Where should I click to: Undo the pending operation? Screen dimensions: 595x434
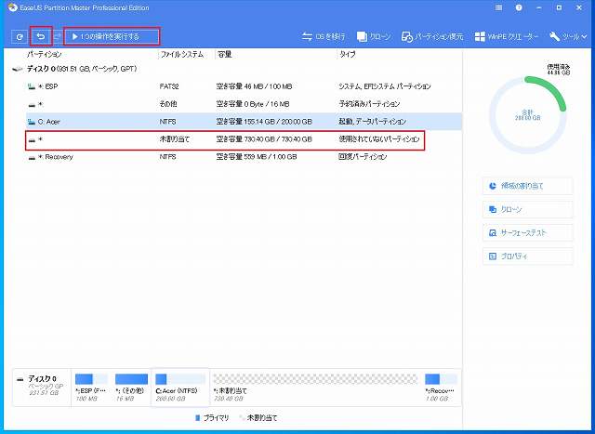click(x=41, y=36)
